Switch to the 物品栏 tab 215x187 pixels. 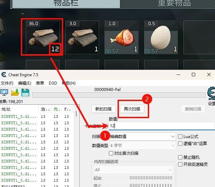[66, 4]
